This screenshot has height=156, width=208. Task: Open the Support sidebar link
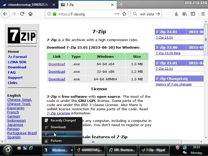(x=15, y=77)
